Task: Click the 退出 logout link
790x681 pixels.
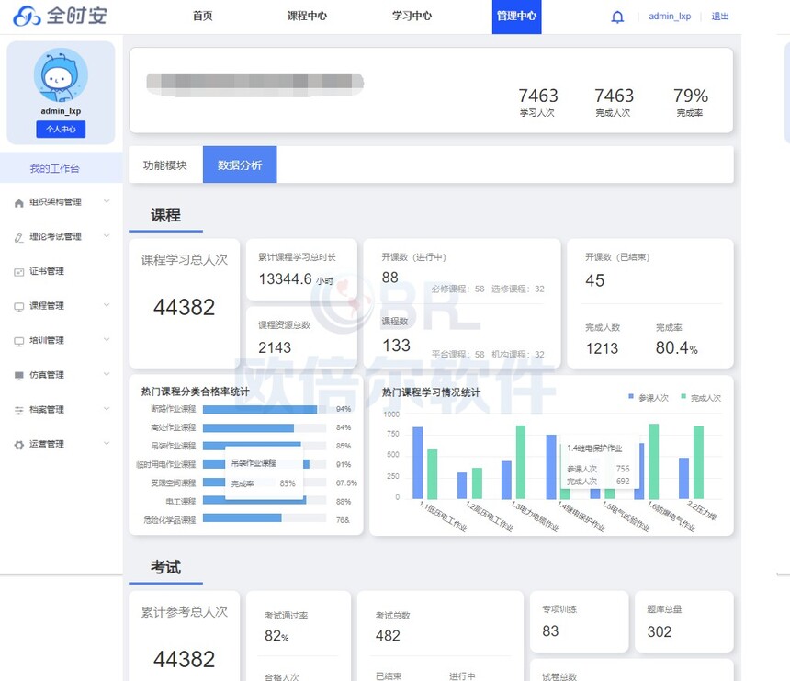Action: (720, 17)
